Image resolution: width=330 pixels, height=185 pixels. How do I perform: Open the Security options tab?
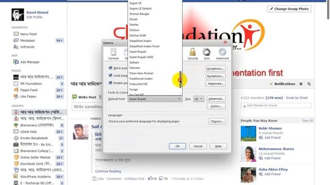click(192, 54)
